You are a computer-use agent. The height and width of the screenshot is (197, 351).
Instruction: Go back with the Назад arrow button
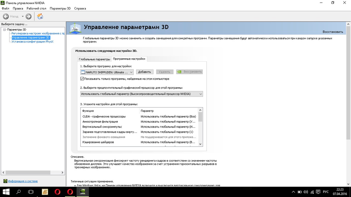(6, 16)
